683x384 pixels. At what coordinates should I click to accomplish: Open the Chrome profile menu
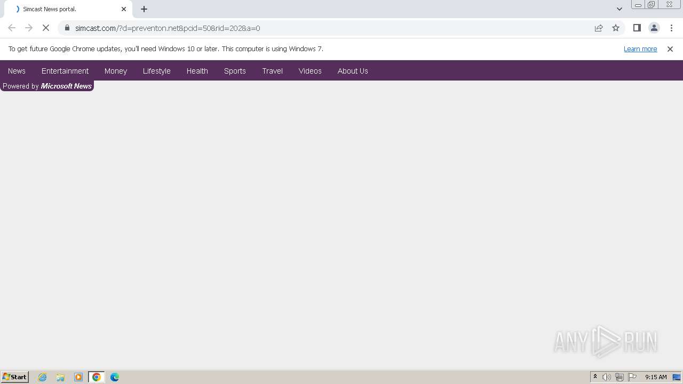point(654,28)
